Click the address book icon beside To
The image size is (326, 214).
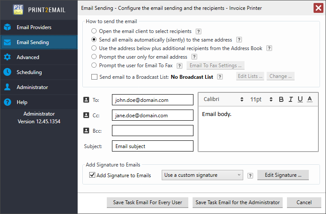85,100
